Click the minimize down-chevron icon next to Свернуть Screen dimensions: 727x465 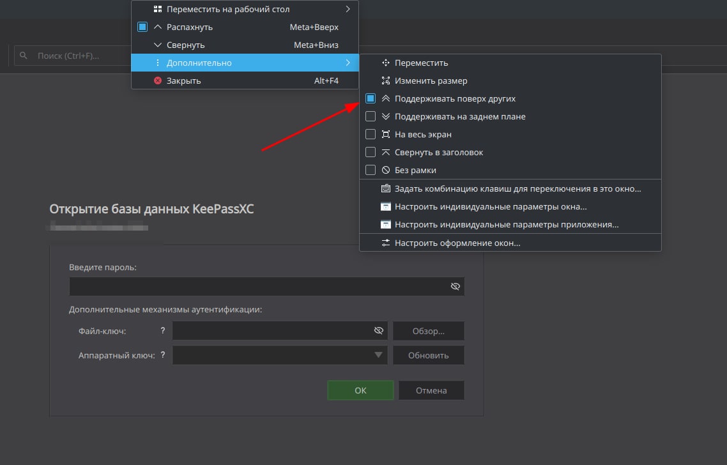(x=158, y=45)
